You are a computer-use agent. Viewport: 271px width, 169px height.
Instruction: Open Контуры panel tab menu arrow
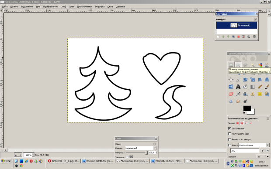click(x=255, y=19)
